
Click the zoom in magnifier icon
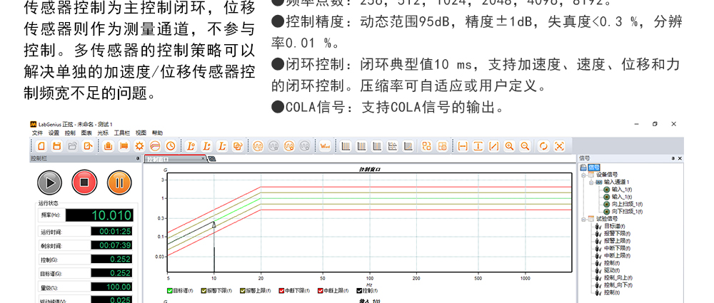[x=509, y=145]
